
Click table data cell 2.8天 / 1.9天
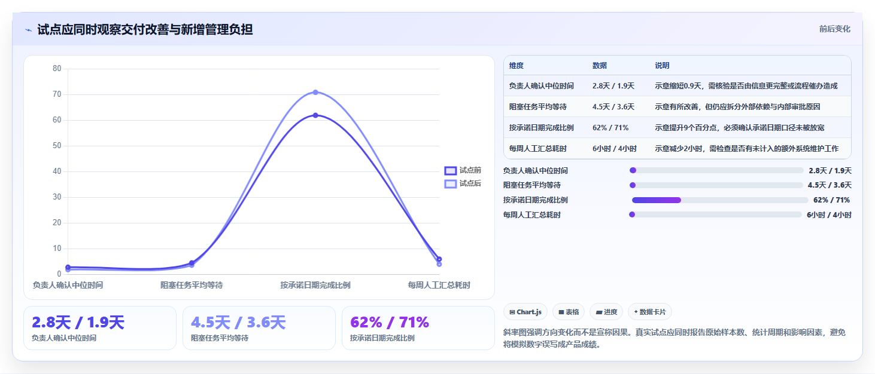pos(613,86)
